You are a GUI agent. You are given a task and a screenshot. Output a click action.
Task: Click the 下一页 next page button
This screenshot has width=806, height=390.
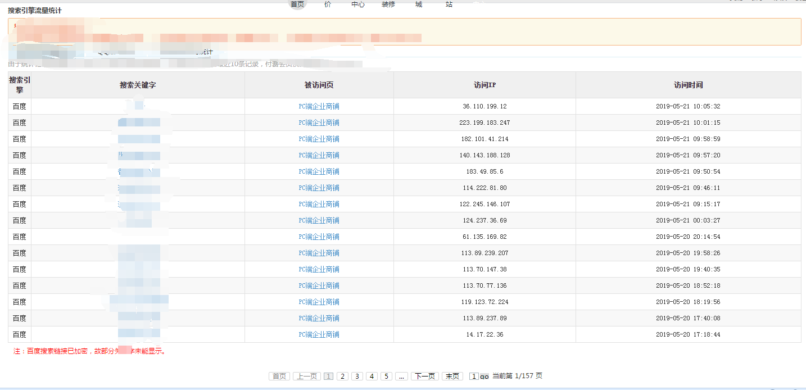[x=424, y=377]
